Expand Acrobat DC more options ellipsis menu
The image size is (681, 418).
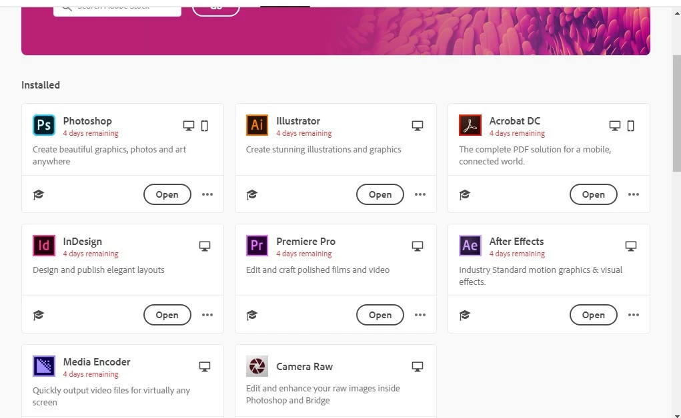point(633,194)
